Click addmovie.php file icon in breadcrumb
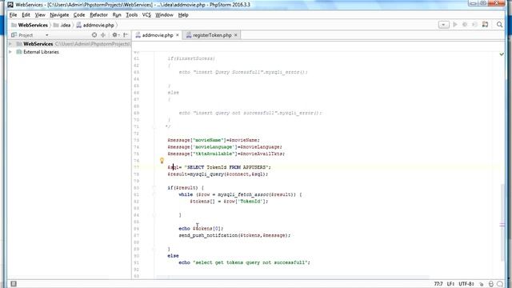Viewport: 512px width, 288px height. 78,25
